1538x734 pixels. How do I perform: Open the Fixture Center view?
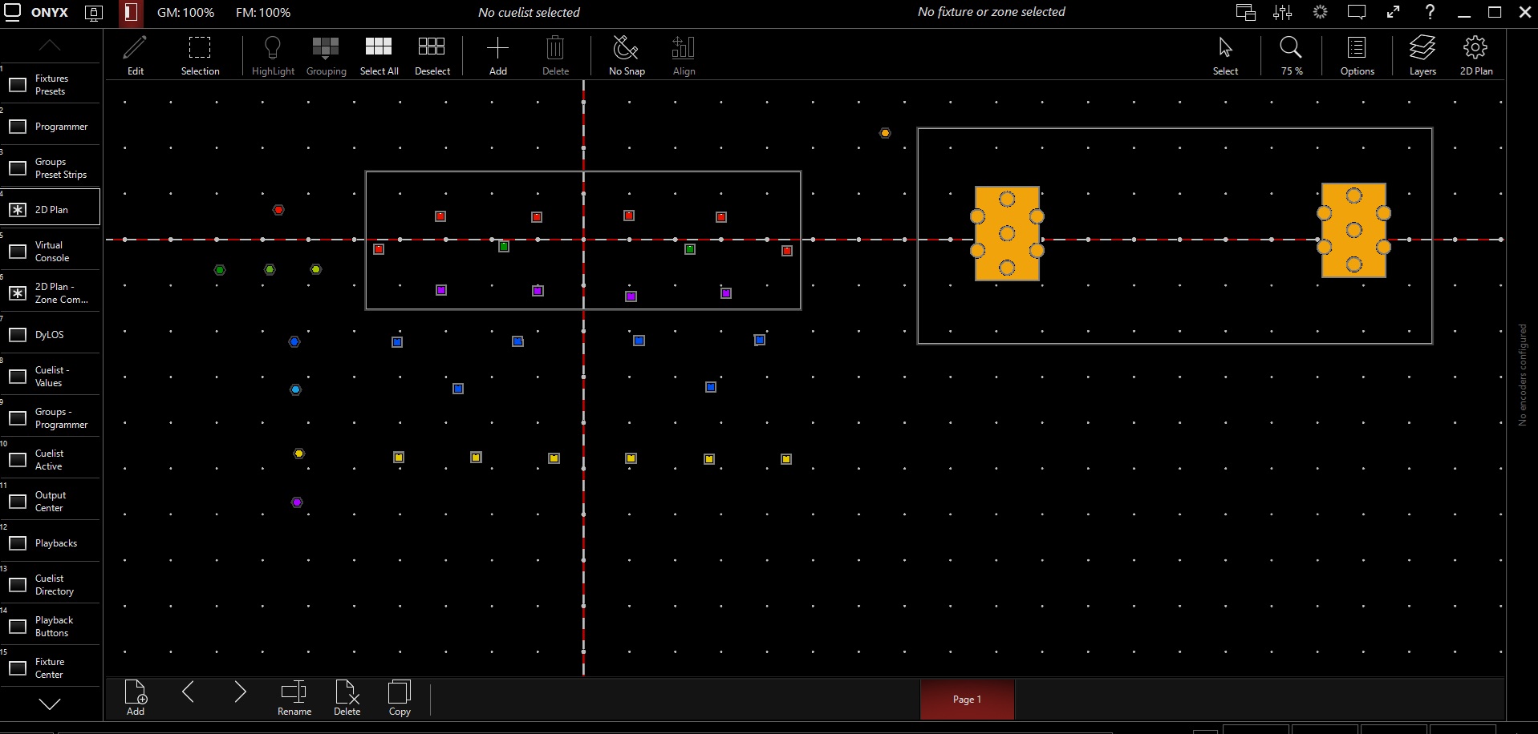coord(51,668)
